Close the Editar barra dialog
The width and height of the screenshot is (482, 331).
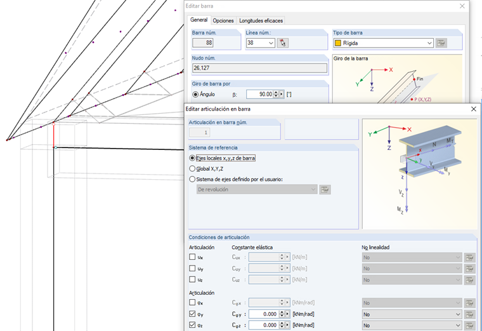462,6
